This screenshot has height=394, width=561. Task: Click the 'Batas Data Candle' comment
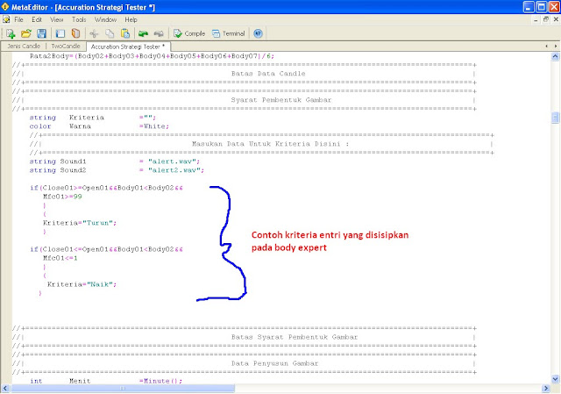268,74
